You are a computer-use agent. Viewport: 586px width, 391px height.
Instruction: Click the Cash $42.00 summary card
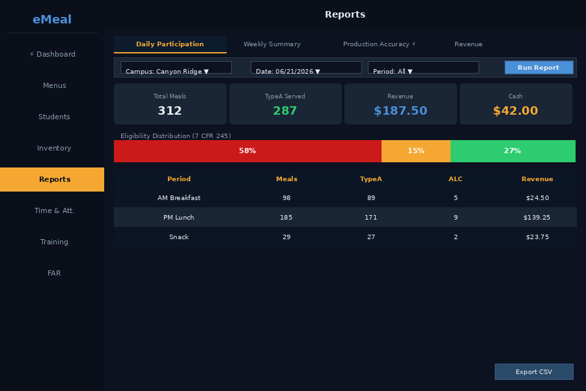(516, 104)
